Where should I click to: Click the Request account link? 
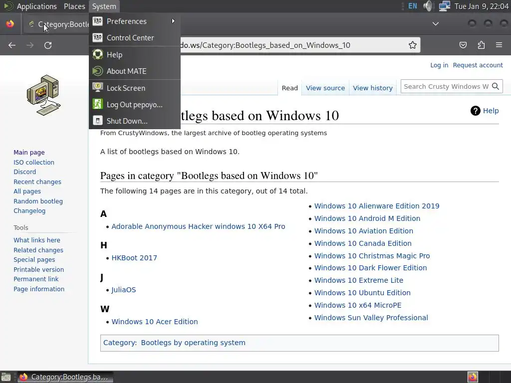(x=478, y=65)
